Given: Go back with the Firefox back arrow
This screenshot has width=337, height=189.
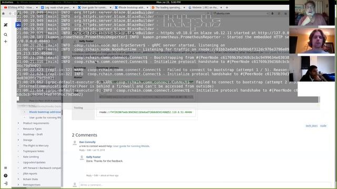Looking at the screenshot, I should pyautogui.click(x=10, y=14).
